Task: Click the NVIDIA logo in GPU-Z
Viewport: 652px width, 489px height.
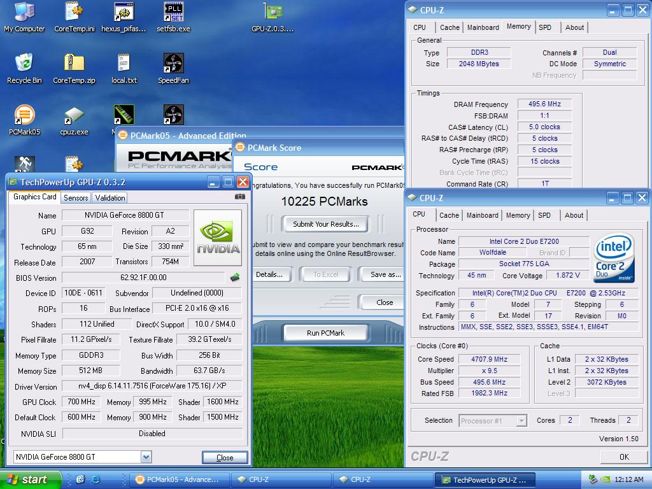Action: pyautogui.click(x=218, y=238)
